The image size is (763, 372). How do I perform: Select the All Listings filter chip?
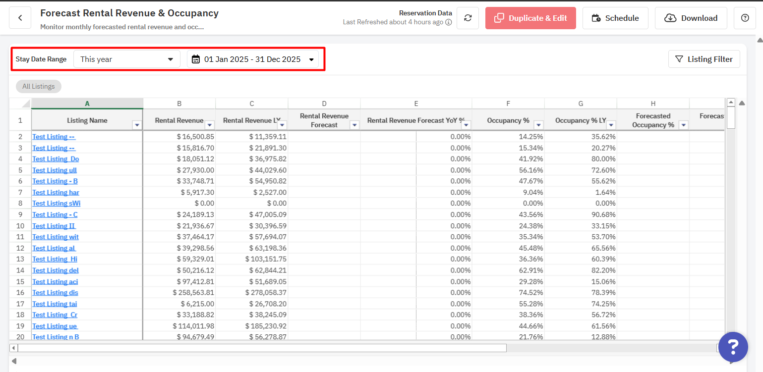(39, 86)
